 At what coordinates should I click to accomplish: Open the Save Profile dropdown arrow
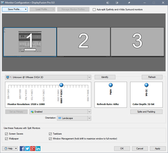pyautogui.click(x=26, y=9)
